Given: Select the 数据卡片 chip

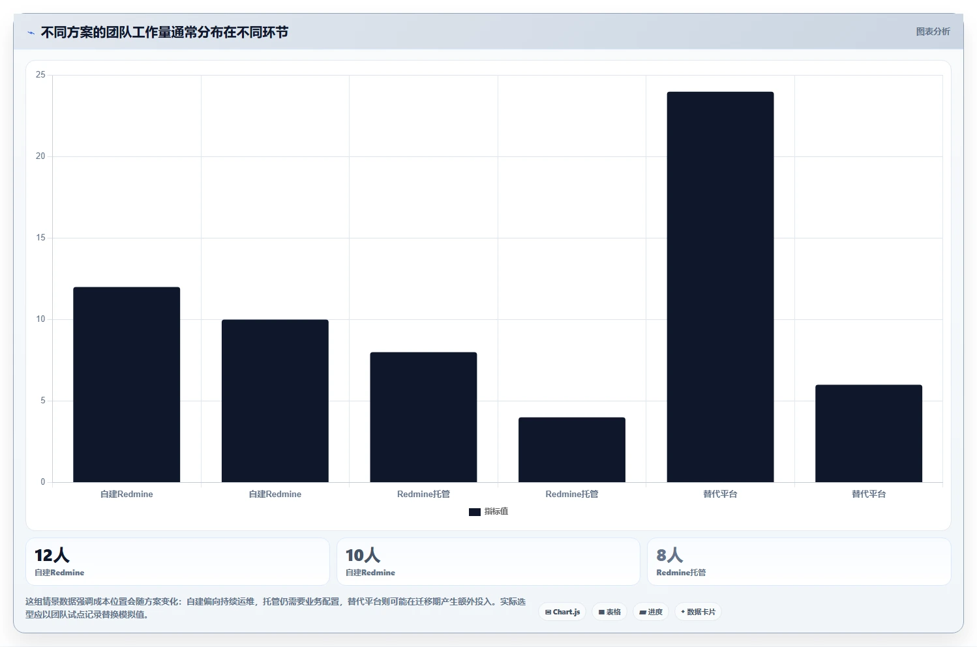Looking at the screenshot, I should point(698,612).
